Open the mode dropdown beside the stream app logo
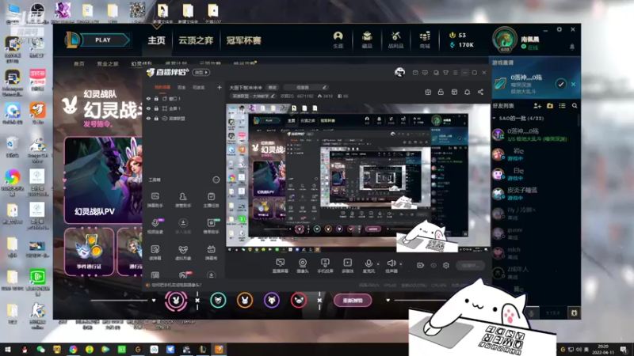 (201, 72)
